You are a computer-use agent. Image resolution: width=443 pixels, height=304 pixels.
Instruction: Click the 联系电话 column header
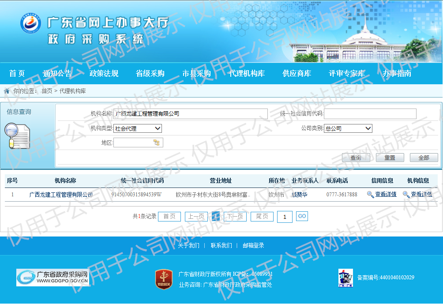338,180
